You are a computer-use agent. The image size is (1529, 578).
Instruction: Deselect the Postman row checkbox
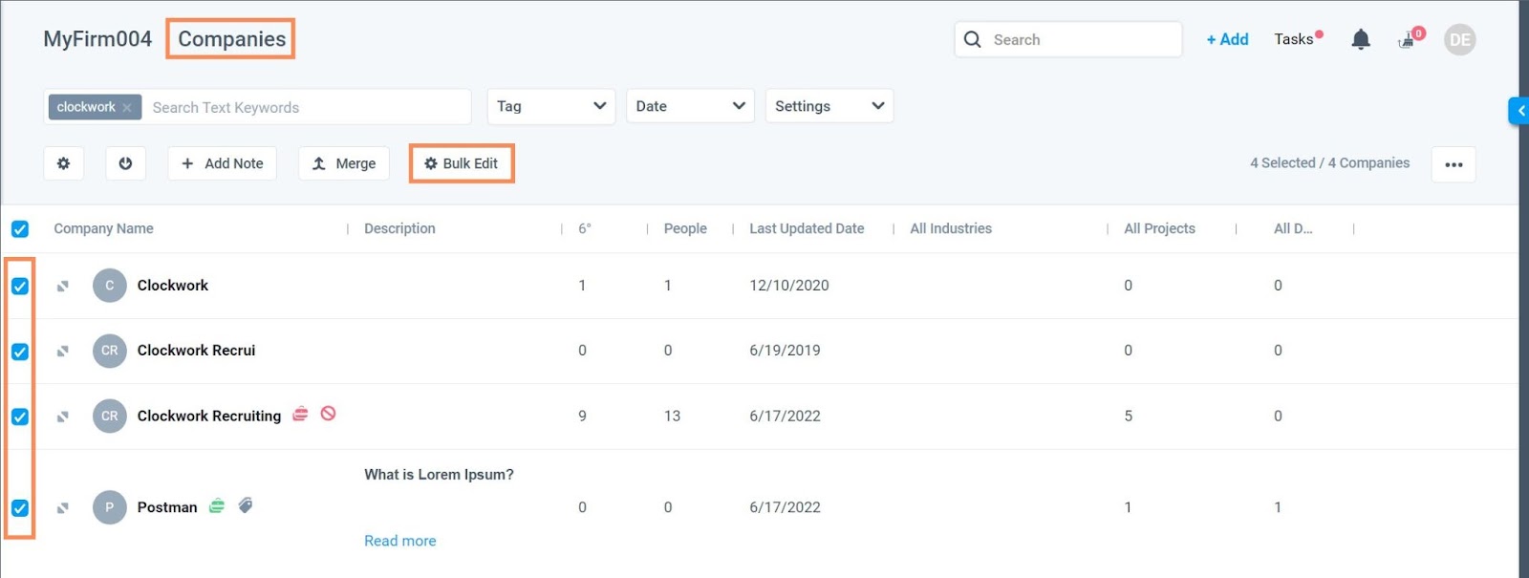coord(20,507)
